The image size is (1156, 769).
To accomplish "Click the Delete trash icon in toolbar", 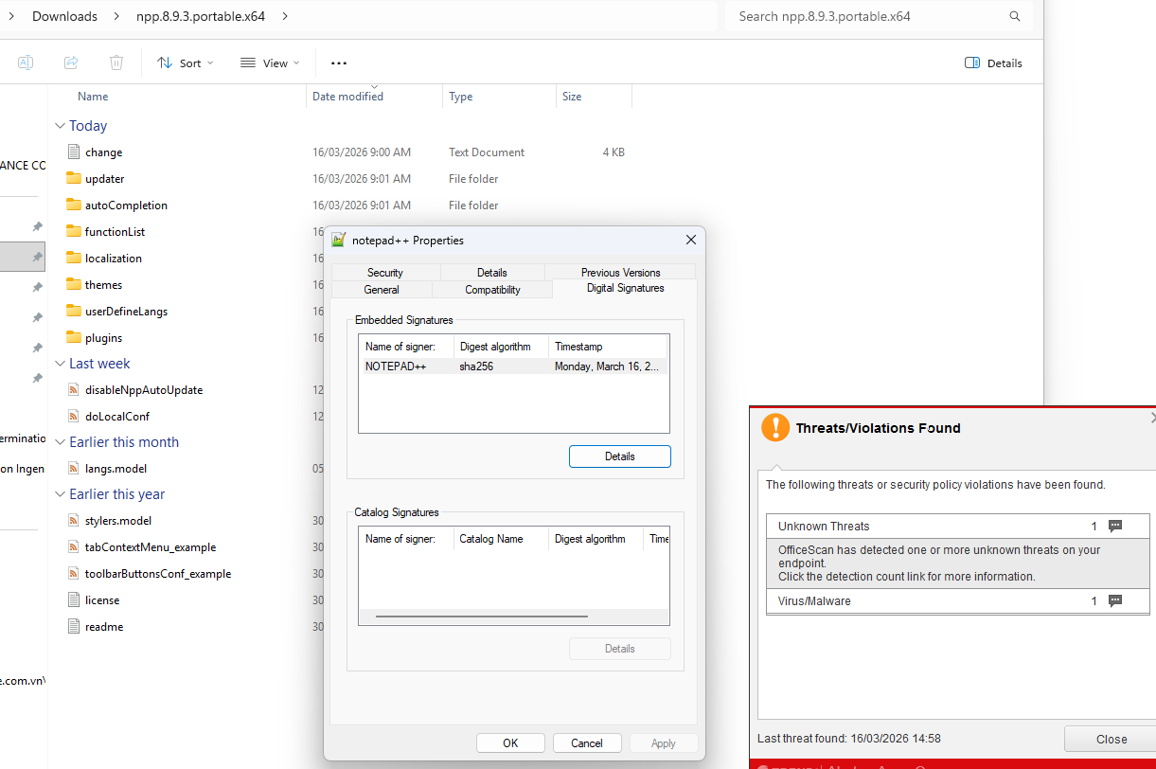I will coord(116,63).
